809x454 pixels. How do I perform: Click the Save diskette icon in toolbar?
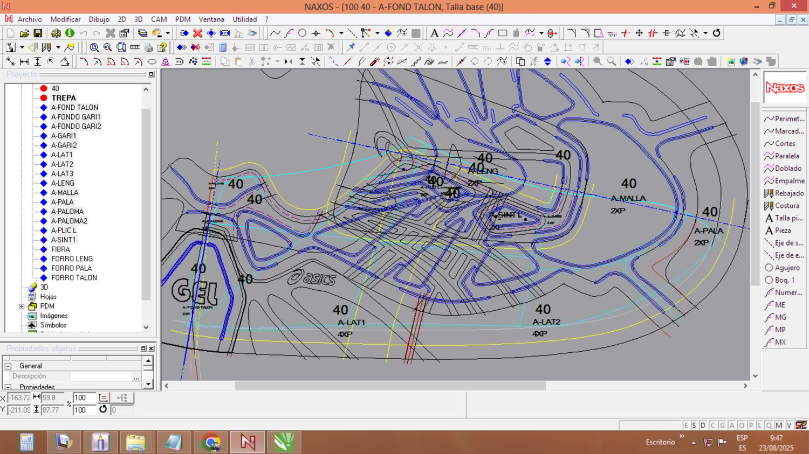(x=38, y=33)
